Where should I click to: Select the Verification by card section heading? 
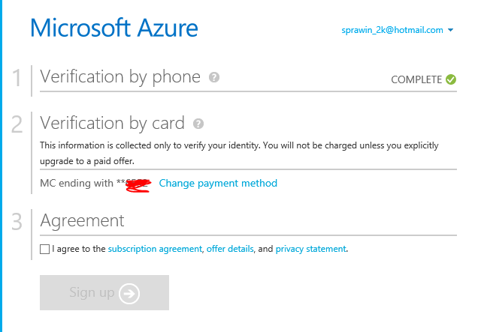[x=112, y=123]
